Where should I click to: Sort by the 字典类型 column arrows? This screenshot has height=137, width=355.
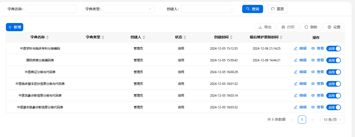pyautogui.click(x=103, y=37)
